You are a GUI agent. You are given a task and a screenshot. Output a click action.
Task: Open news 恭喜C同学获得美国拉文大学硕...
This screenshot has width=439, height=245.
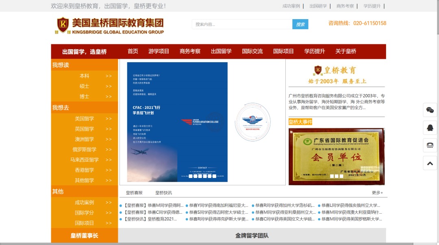pyautogui.click(x=285, y=219)
